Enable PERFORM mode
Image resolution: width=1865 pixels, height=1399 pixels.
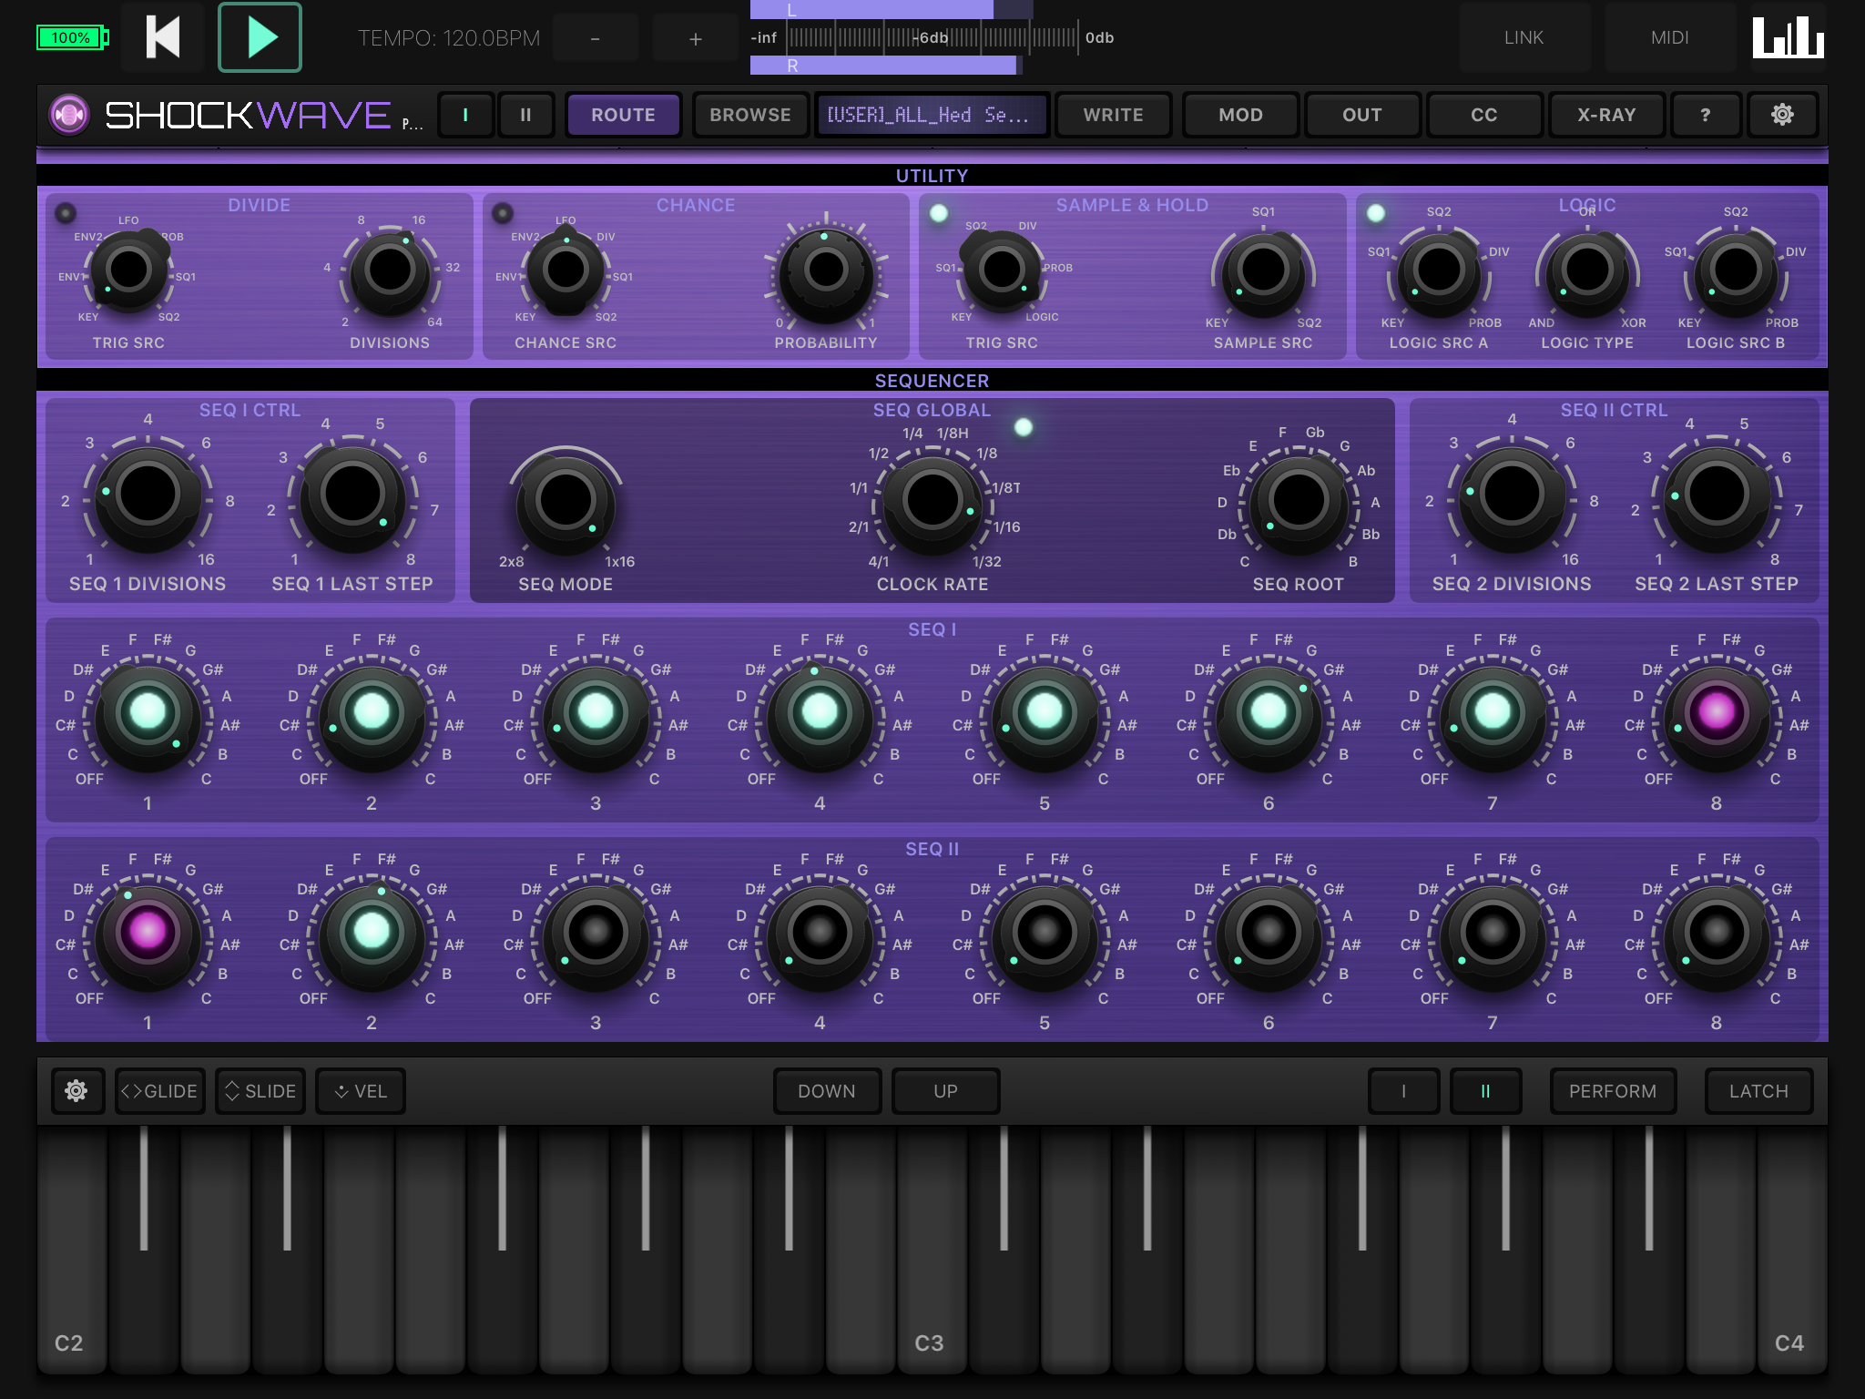coord(1613,1090)
